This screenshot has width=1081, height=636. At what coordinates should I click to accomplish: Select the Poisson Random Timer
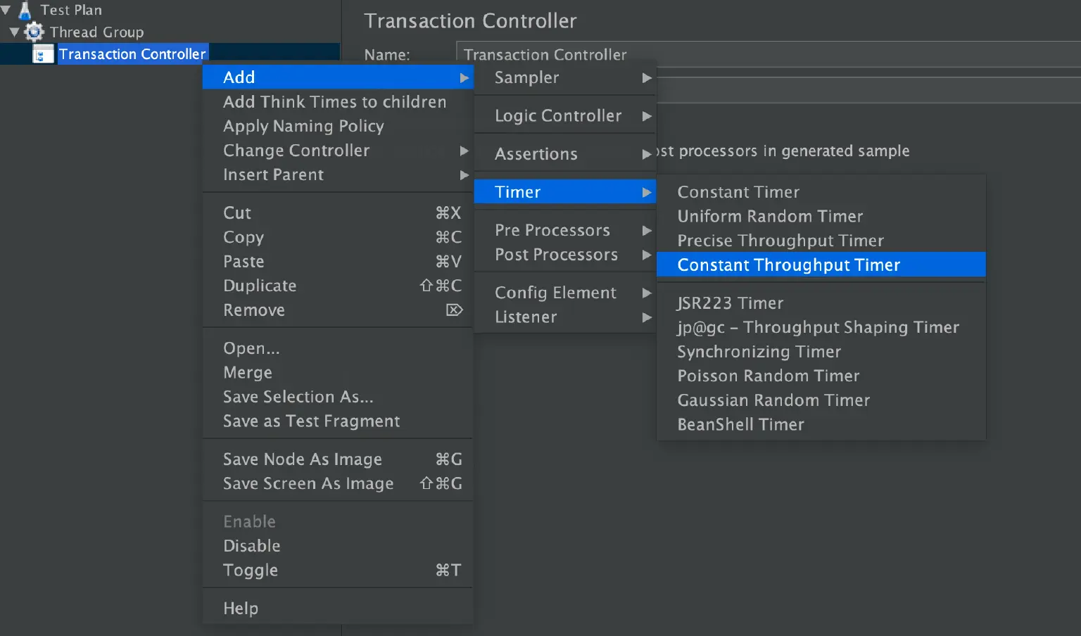(x=768, y=376)
